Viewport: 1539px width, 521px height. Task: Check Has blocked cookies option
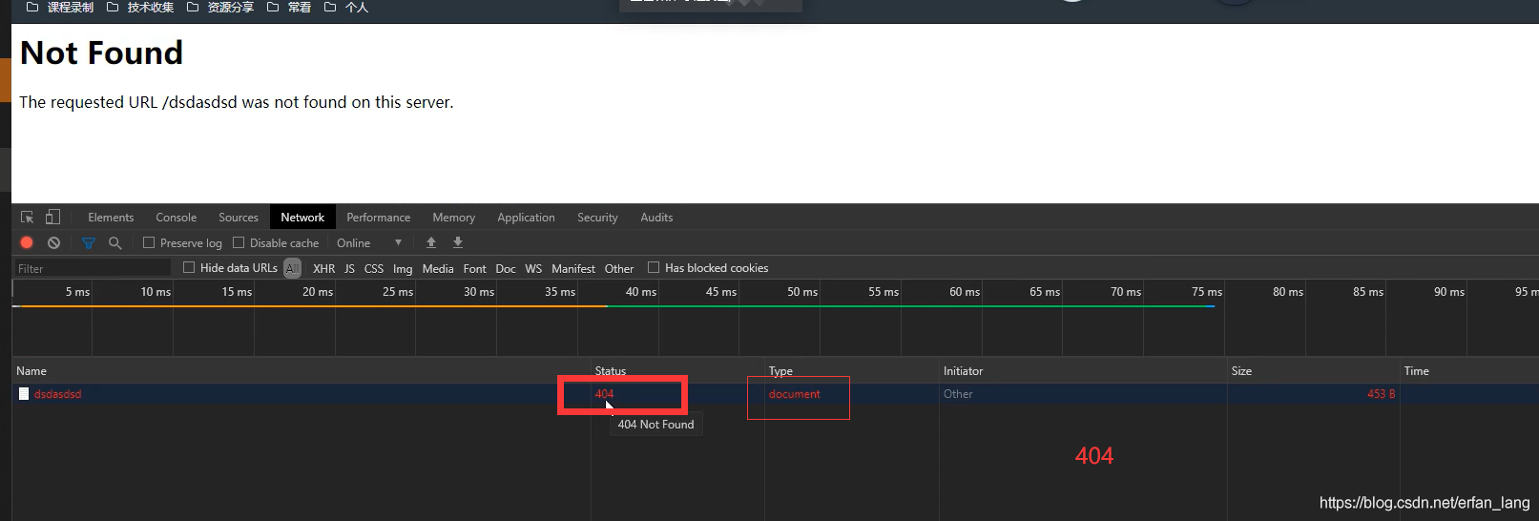(654, 268)
